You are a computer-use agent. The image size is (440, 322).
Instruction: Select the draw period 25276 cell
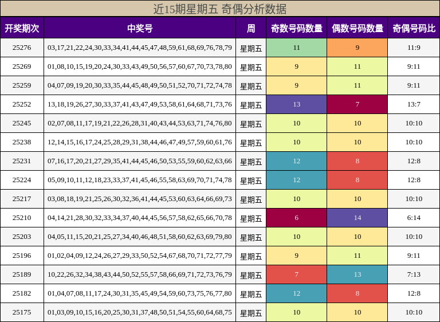click(22, 48)
